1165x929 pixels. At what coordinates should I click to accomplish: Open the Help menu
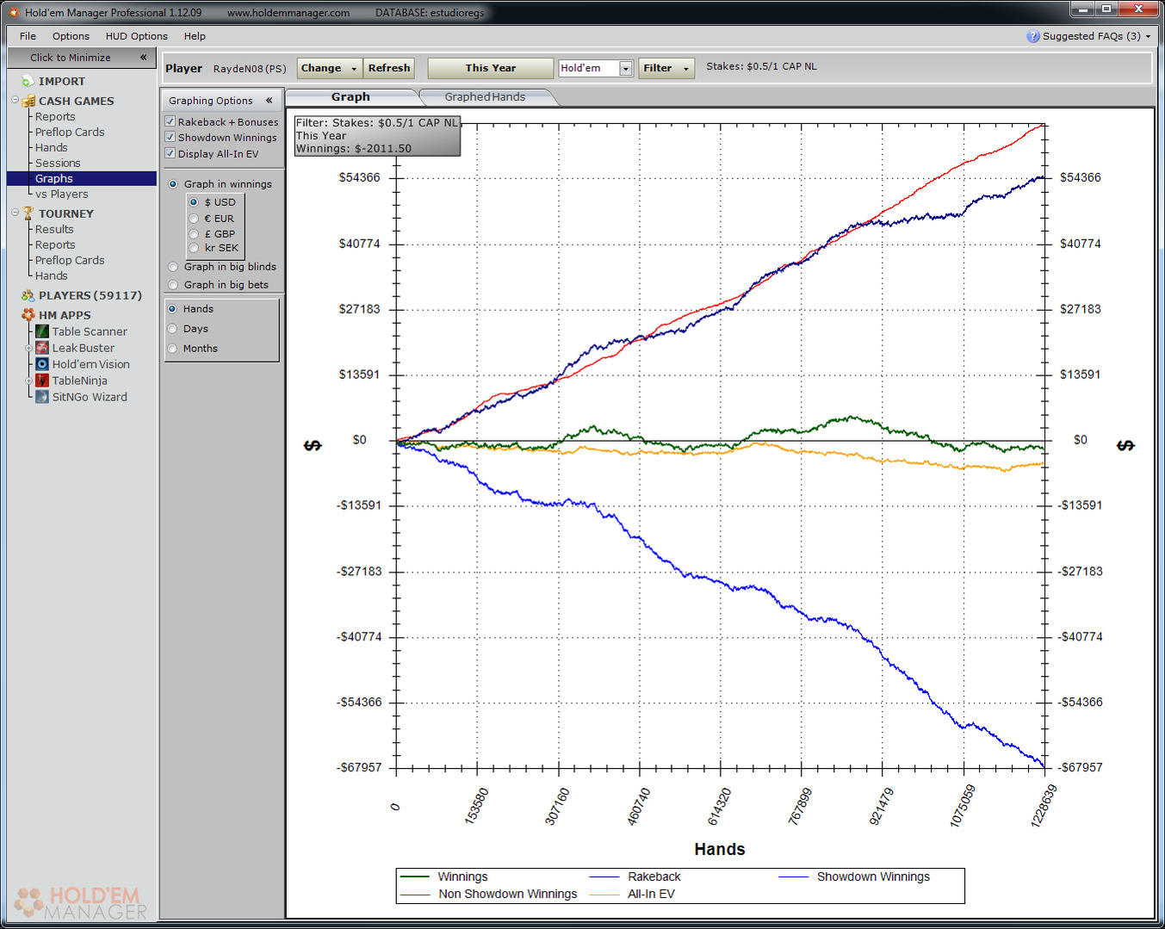[x=195, y=36]
